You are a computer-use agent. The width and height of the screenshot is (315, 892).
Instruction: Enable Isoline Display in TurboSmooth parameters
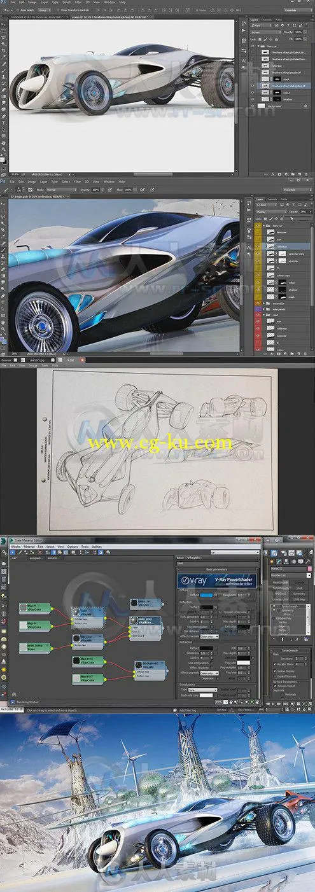(x=275, y=671)
